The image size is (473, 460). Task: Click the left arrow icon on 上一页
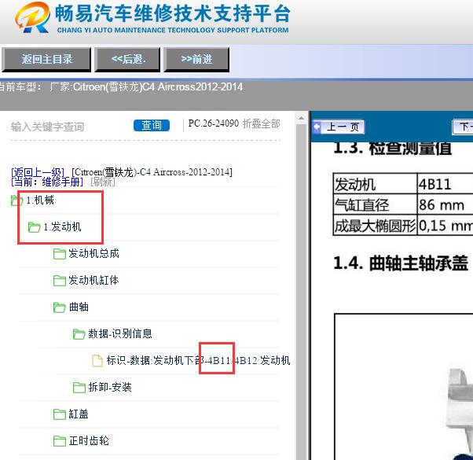[x=317, y=127]
